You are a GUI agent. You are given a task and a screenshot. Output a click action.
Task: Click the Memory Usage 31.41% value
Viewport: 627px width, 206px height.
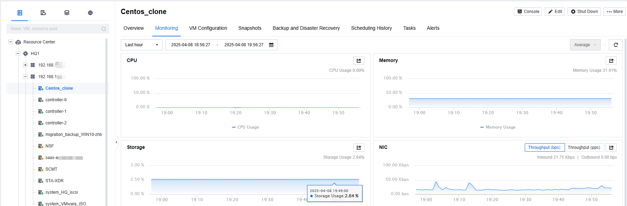[595, 70]
